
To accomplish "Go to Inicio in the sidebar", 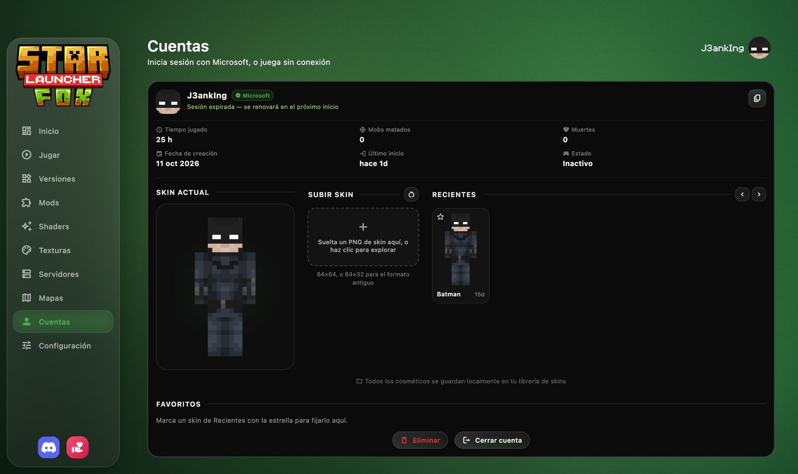I will 63,131.
